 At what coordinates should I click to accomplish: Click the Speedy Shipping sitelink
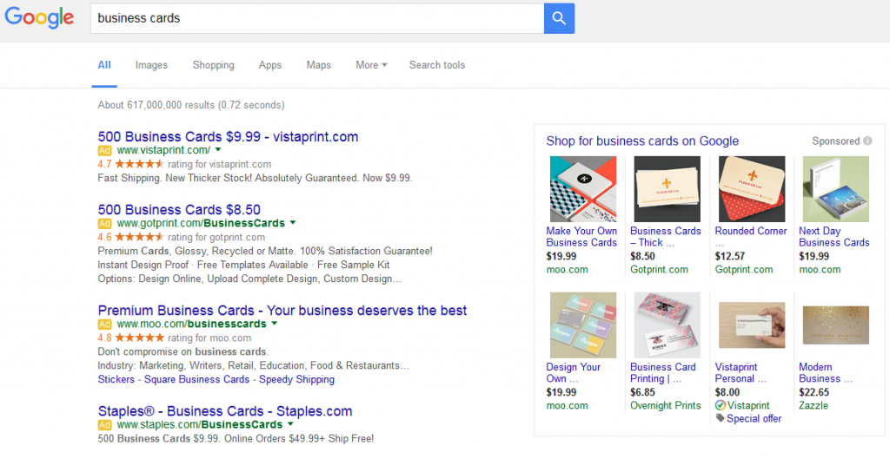click(297, 380)
